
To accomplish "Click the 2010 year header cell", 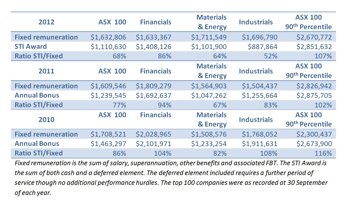I will tap(46, 120).
